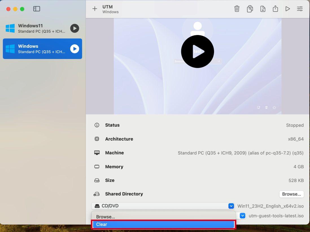310x232 pixels.
Task: Click the large play button on preview
Action: click(x=198, y=51)
